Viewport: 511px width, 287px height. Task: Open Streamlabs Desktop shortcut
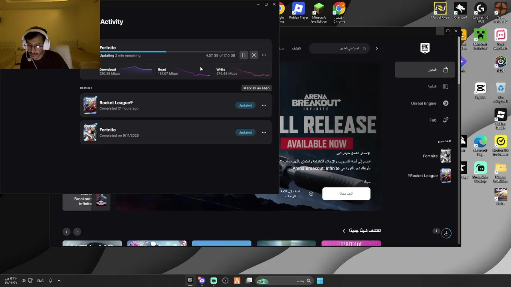click(480, 173)
